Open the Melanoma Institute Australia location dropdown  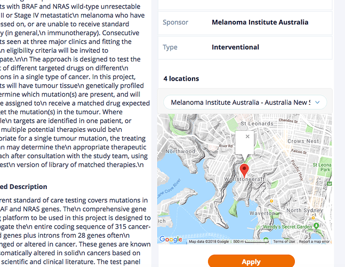click(x=245, y=102)
